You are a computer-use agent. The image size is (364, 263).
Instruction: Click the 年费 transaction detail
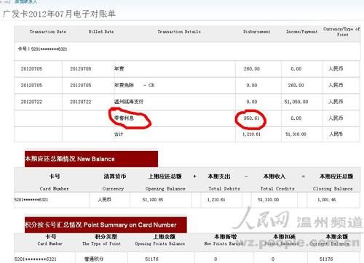[119, 69]
